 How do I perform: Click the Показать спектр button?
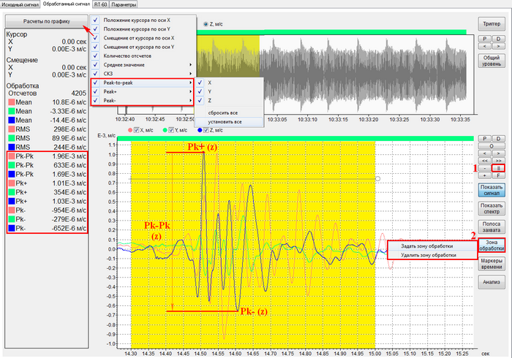490,208
